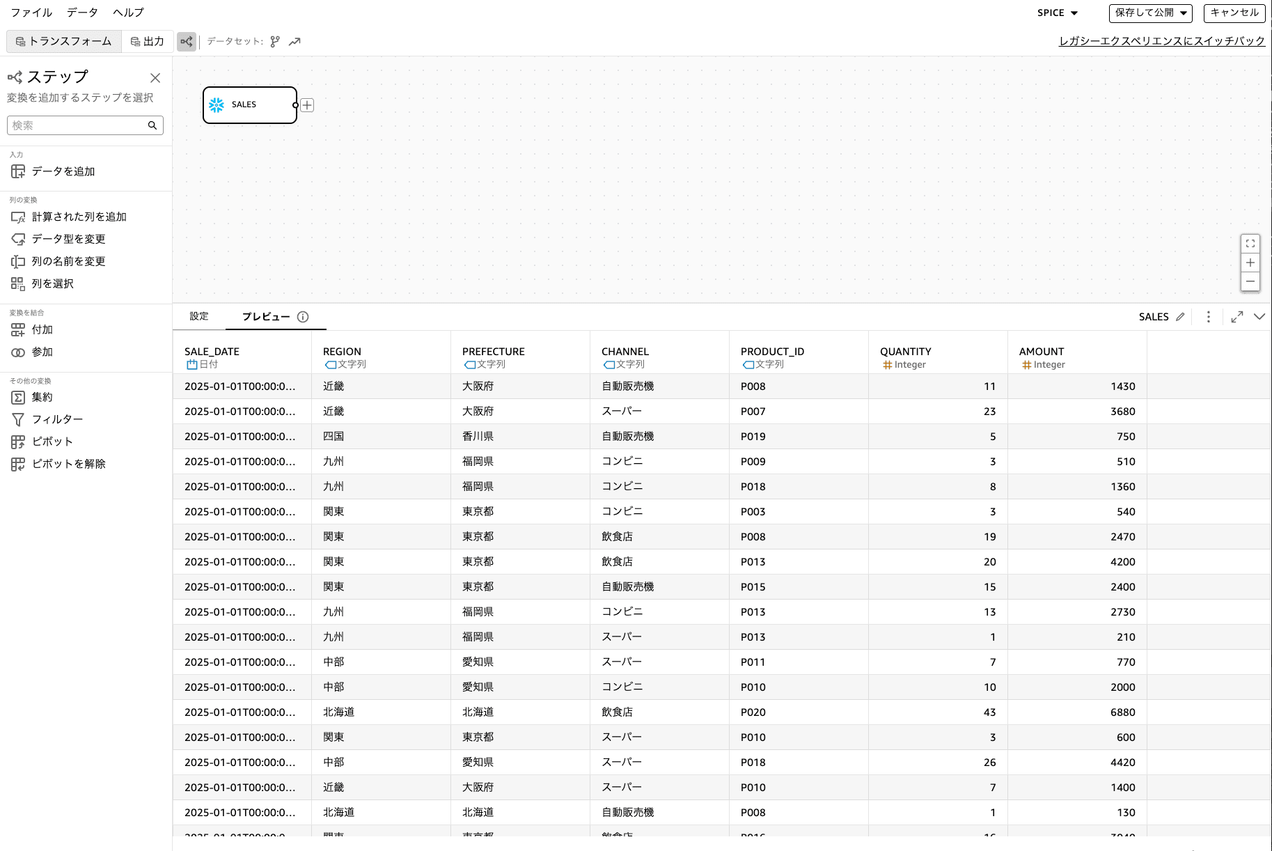Expand the preview panel to full size
This screenshot has height=851, width=1272.
pyautogui.click(x=1237, y=317)
